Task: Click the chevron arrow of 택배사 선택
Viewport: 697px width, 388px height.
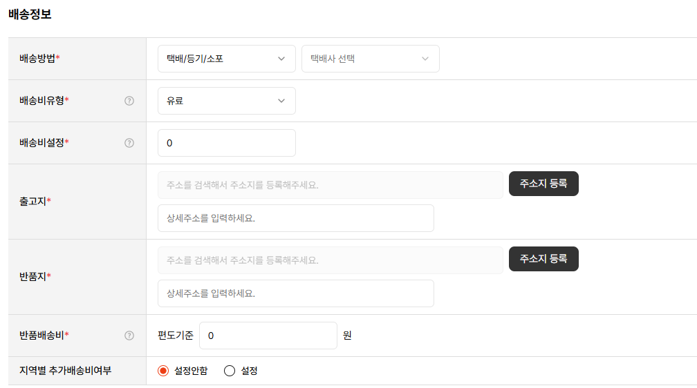Action: [x=425, y=59]
